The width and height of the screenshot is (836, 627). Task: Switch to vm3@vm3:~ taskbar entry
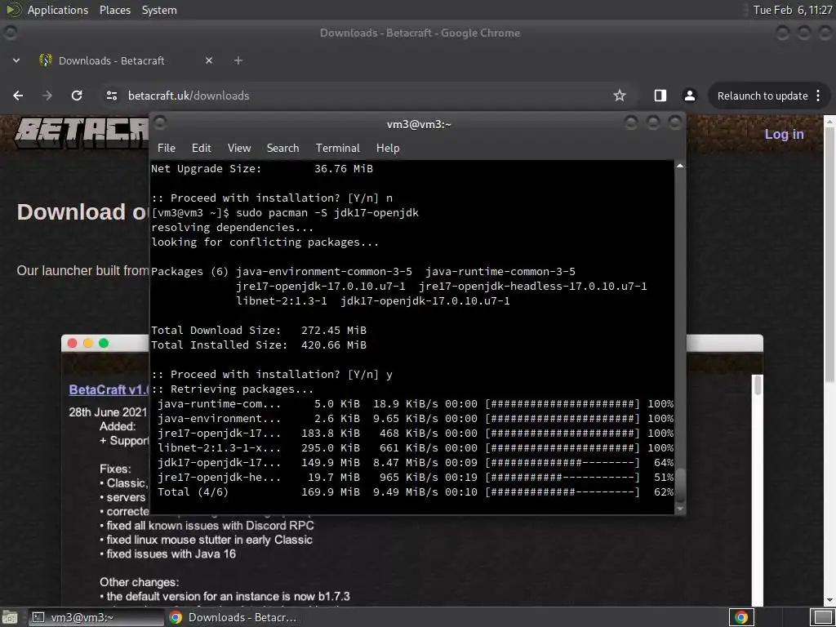96,617
